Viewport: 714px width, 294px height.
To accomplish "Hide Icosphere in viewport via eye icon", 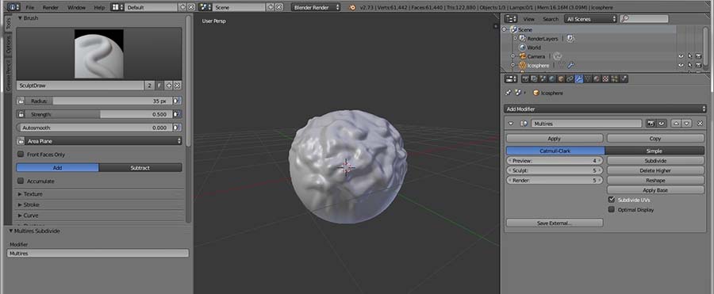I will pos(681,66).
